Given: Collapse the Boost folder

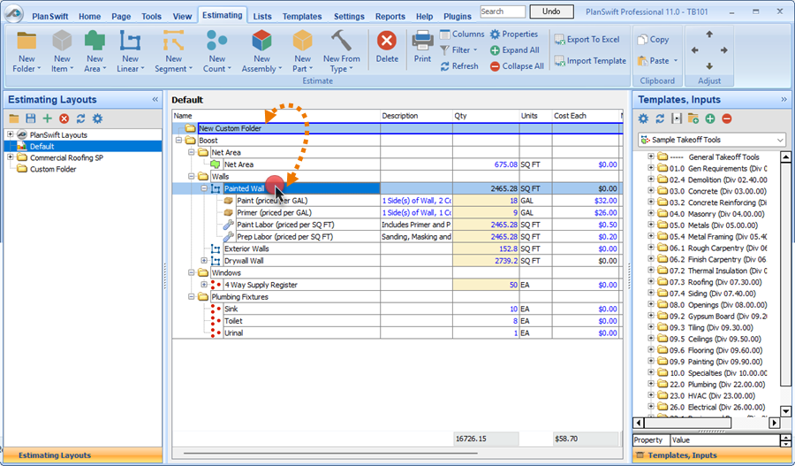Looking at the screenshot, I should (x=178, y=140).
